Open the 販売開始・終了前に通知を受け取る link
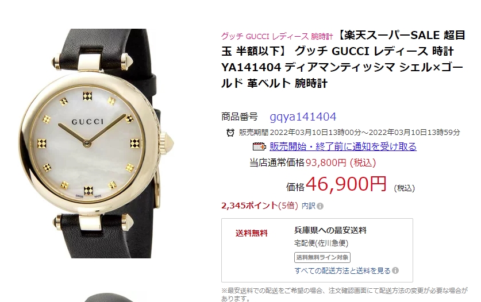Screen dimensions: 481x302 coord(343,146)
